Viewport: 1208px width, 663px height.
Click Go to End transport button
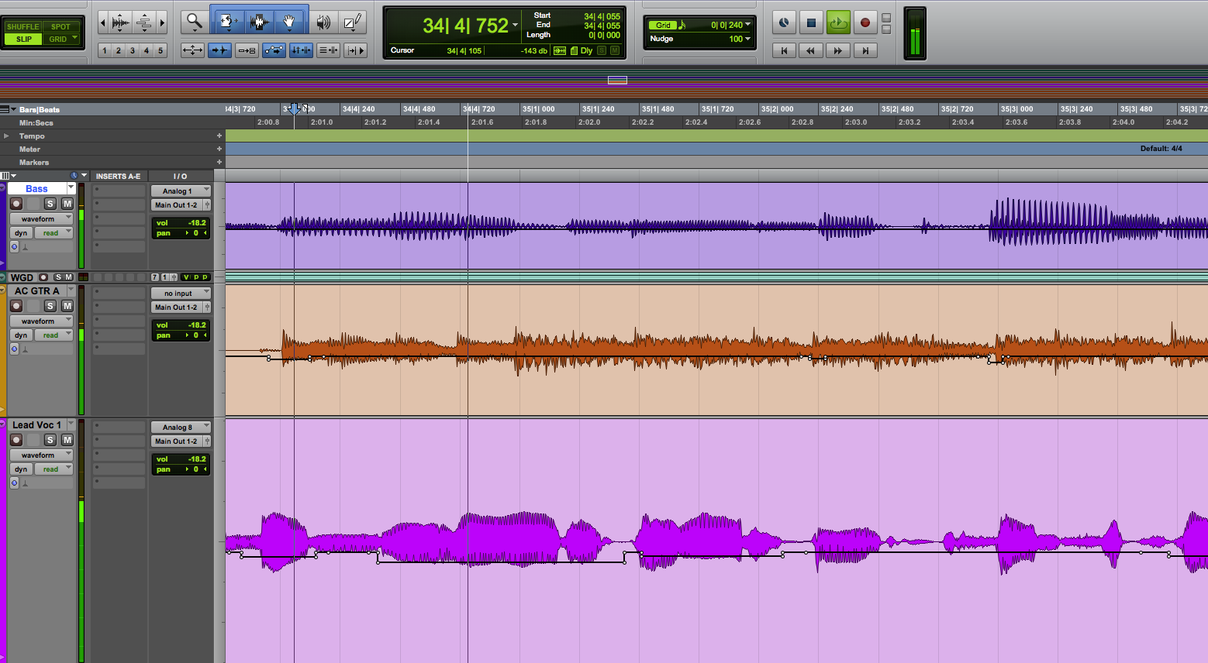(x=865, y=50)
